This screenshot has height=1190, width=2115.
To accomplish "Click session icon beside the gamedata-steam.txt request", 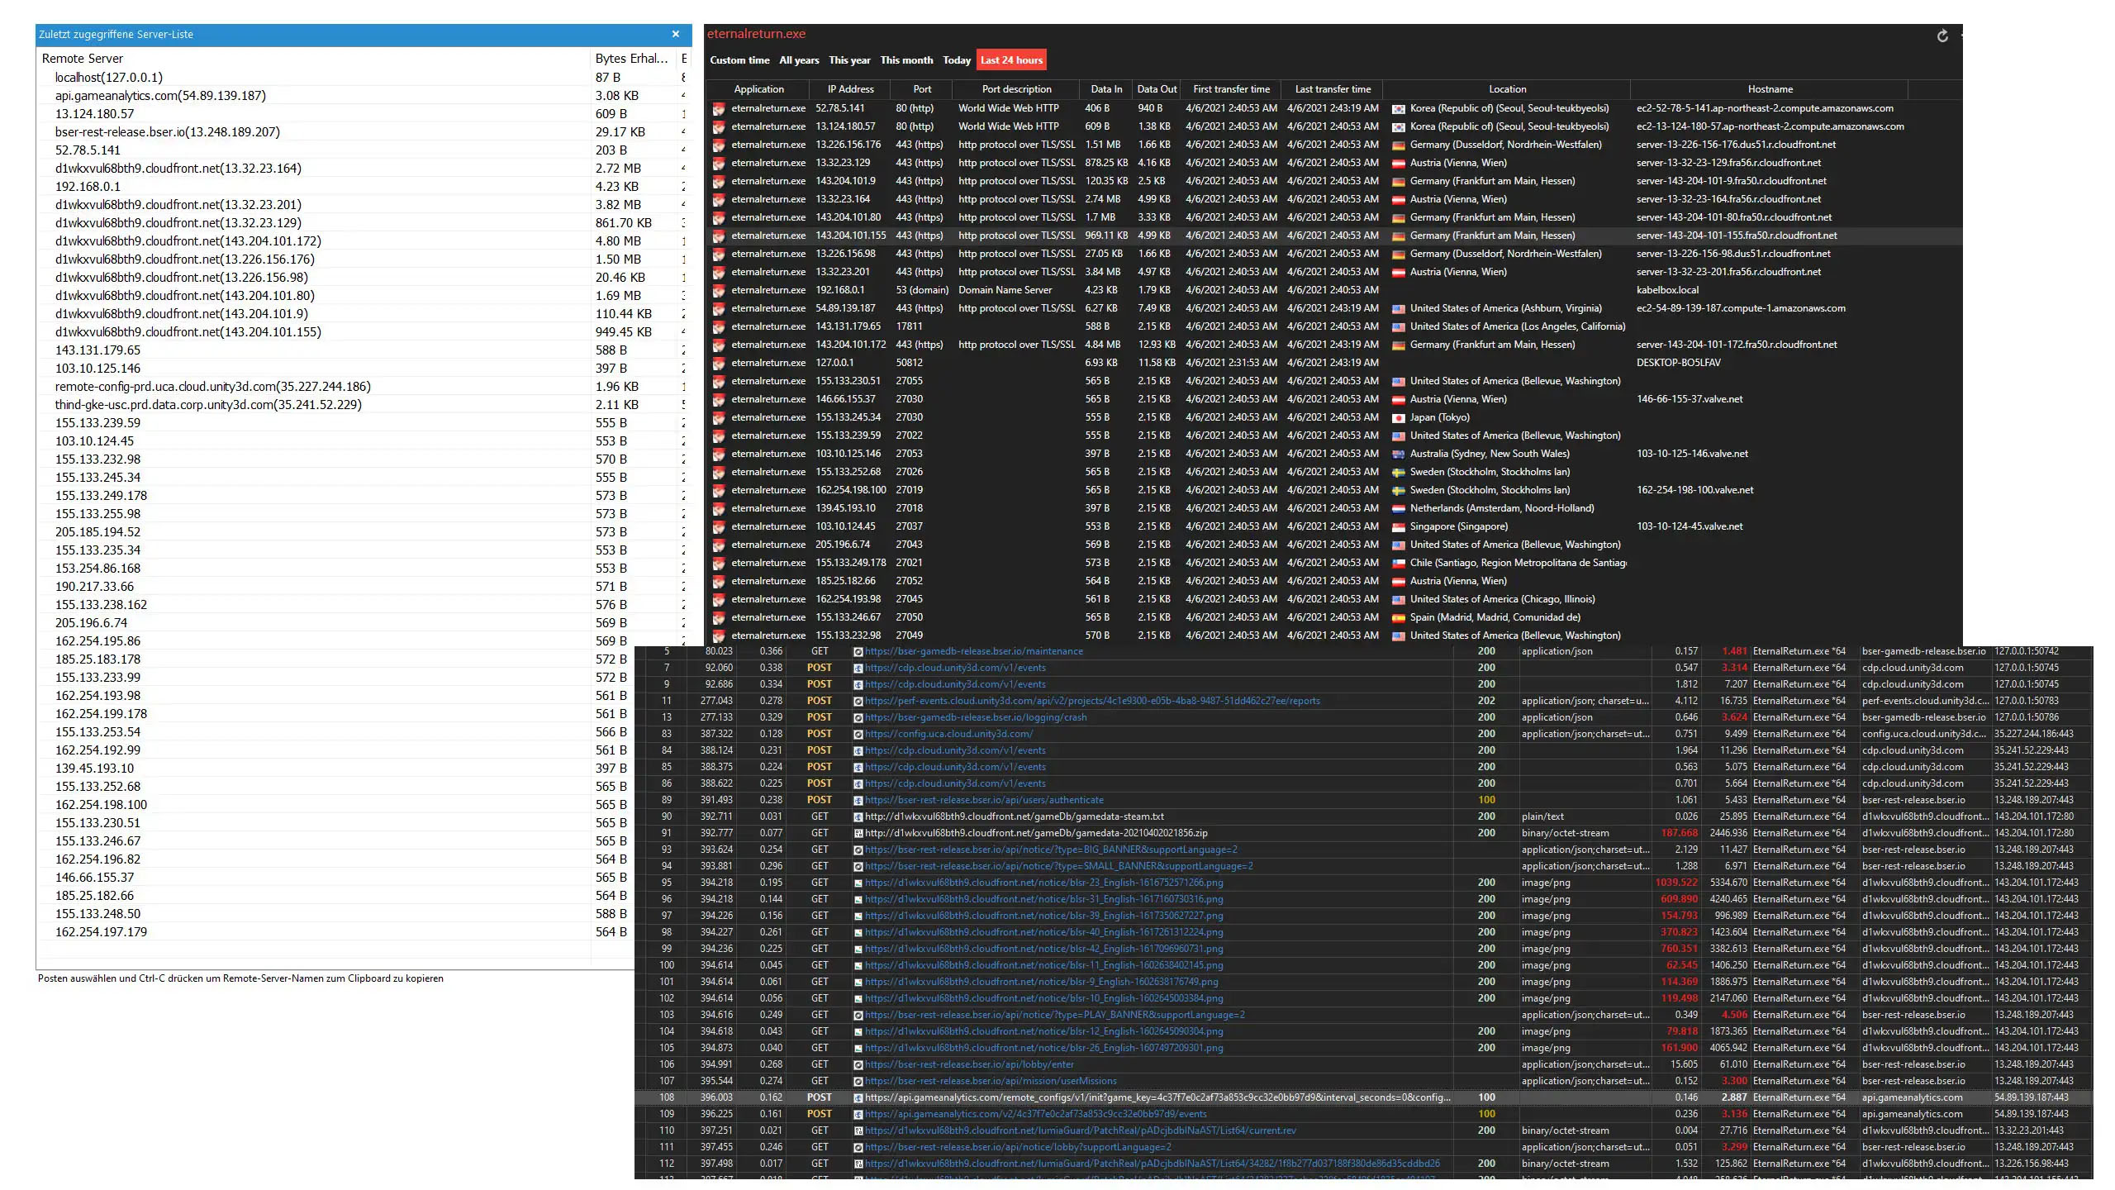I will click(x=858, y=816).
